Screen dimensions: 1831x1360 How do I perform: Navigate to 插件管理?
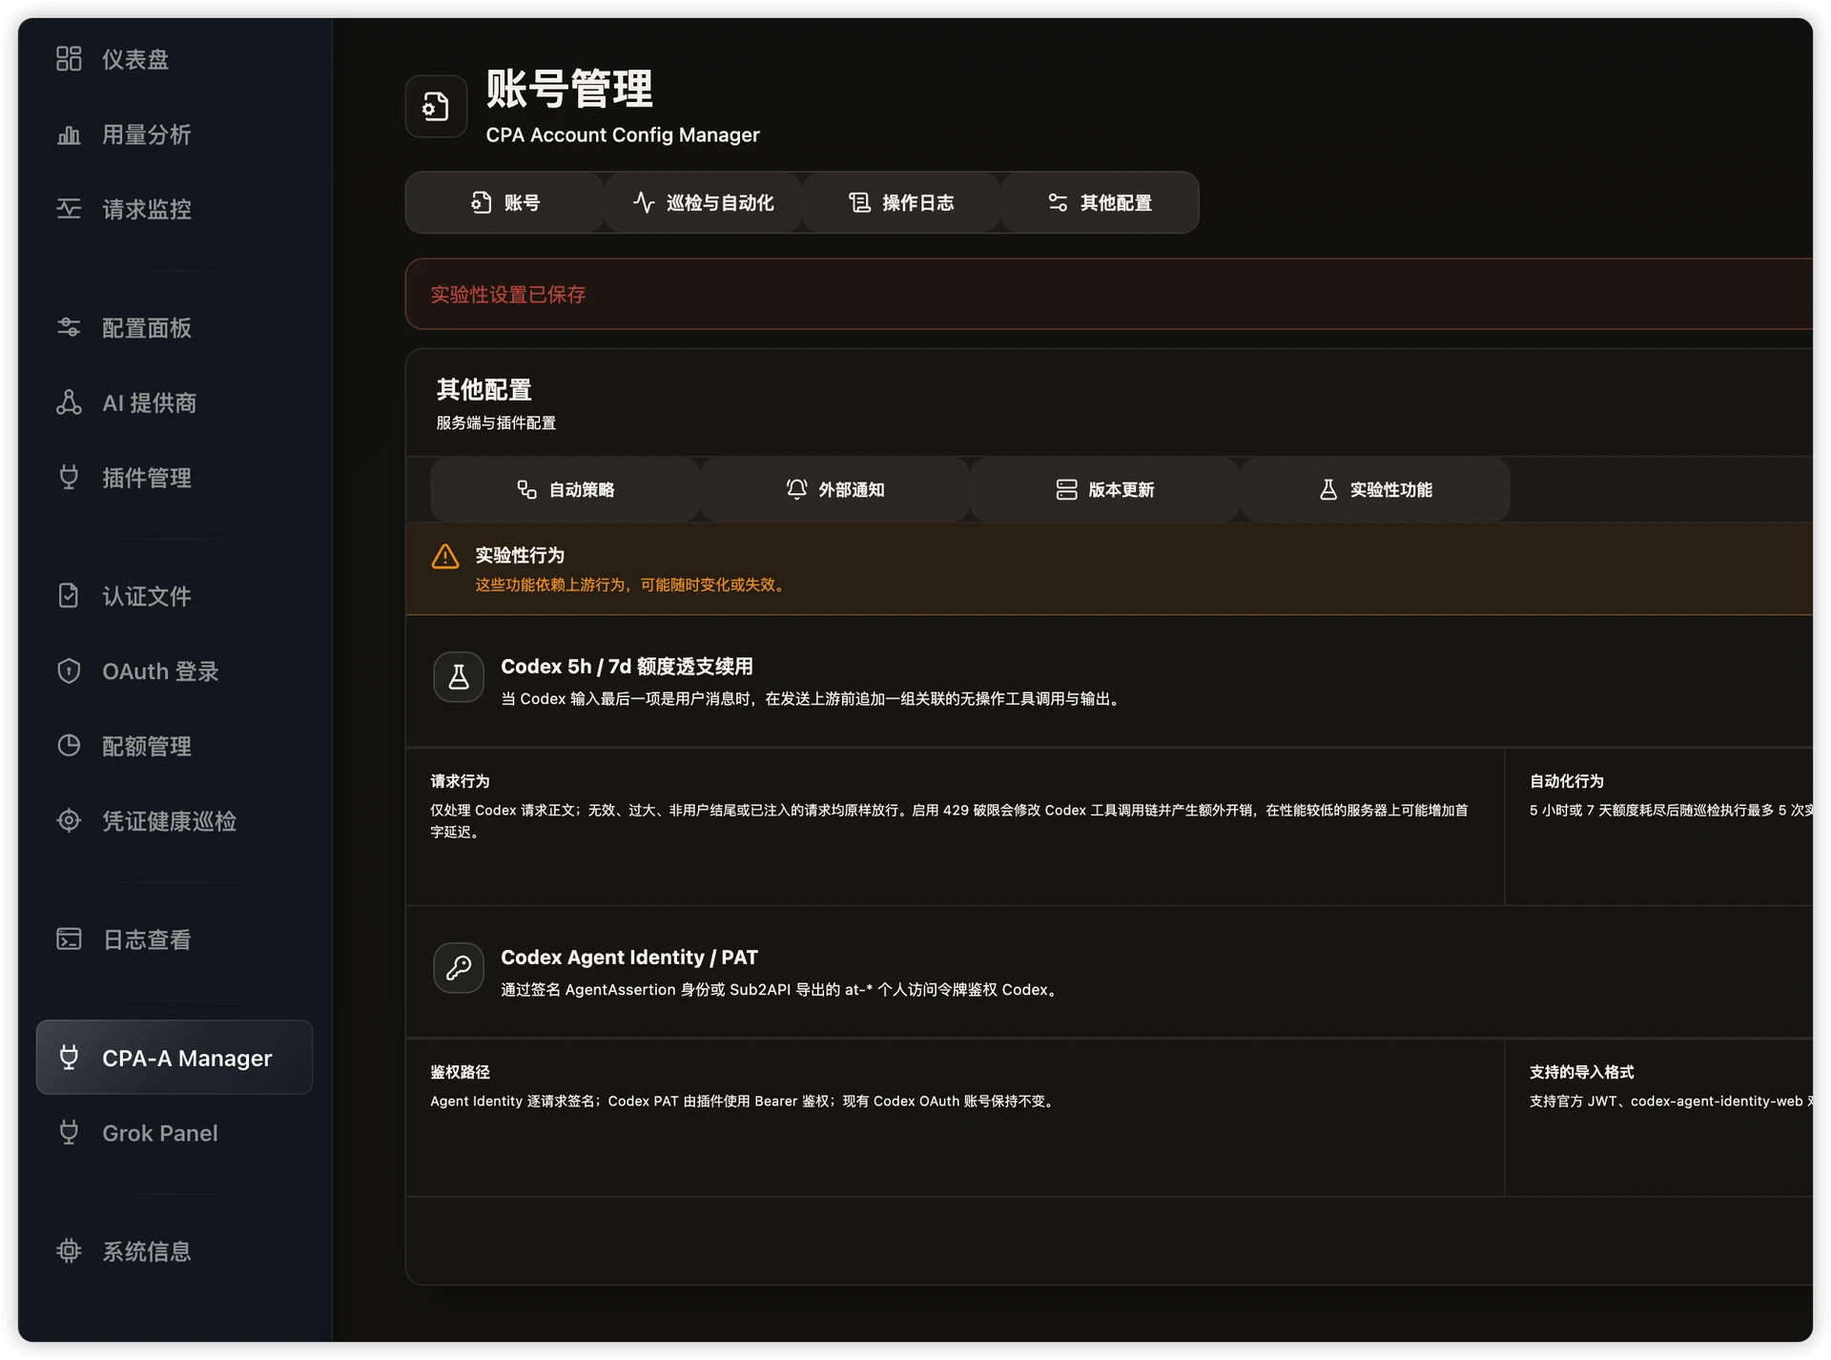175,477
